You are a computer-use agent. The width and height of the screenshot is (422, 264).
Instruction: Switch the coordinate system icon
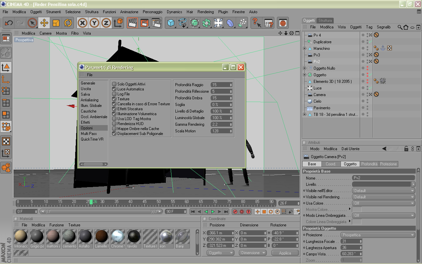(118, 23)
